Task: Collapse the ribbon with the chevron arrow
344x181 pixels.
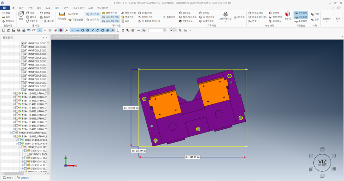Action: (x=333, y=8)
